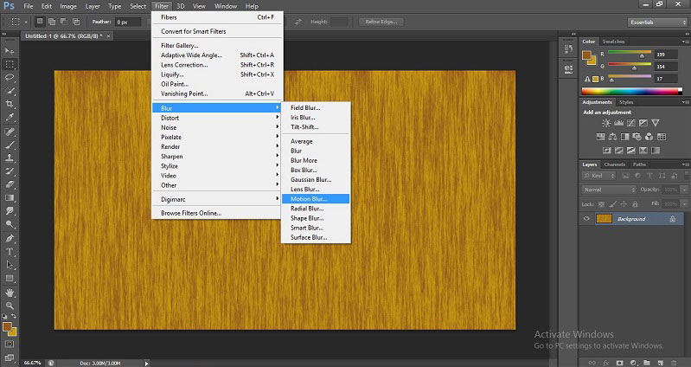Switch to the Styles tab
This screenshot has height=367, width=691.
click(x=626, y=102)
